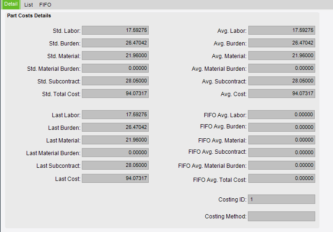Select the Last Labor field

click(x=116, y=114)
